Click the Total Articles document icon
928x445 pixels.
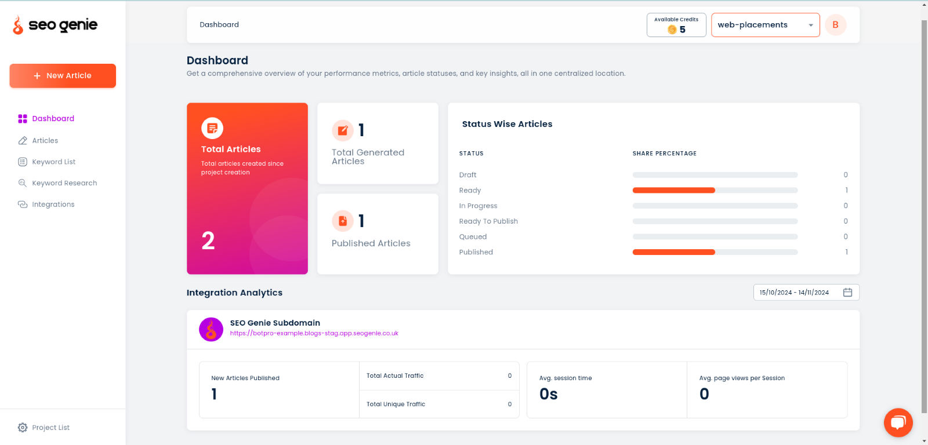pyautogui.click(x=212, y=128)
